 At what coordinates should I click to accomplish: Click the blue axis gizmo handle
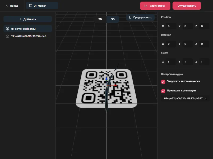pos(106,79)
